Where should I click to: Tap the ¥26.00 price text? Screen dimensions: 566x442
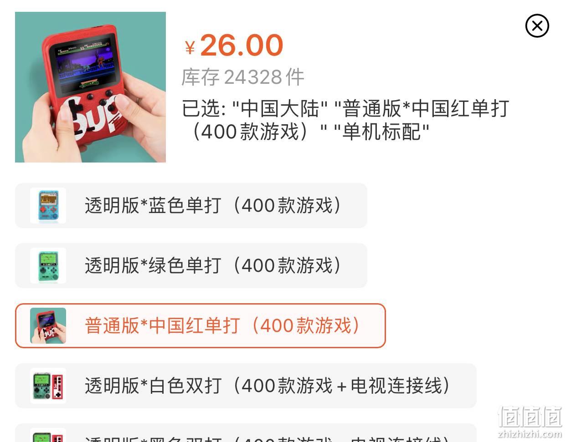coord(234,46)
